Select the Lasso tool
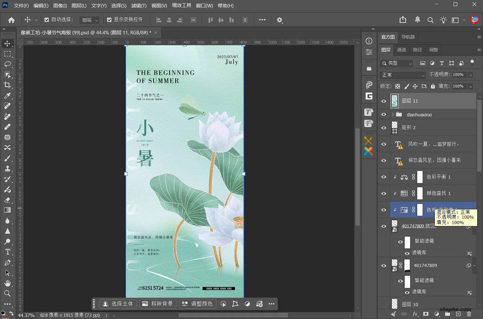 (x=7, y=64)
